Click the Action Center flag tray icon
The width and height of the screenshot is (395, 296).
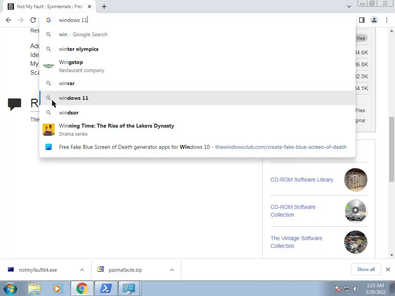point(338,289)
